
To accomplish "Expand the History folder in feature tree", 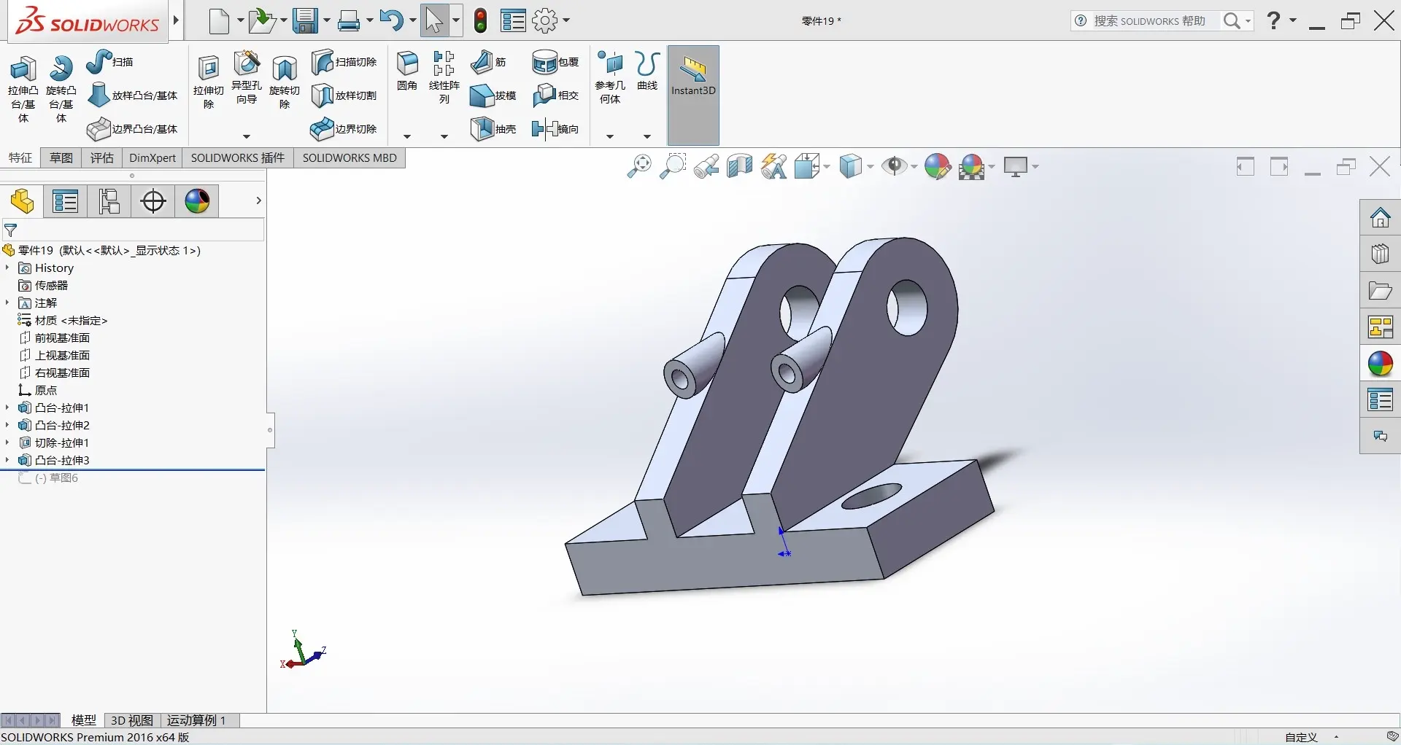I will (x=7, y=268).
